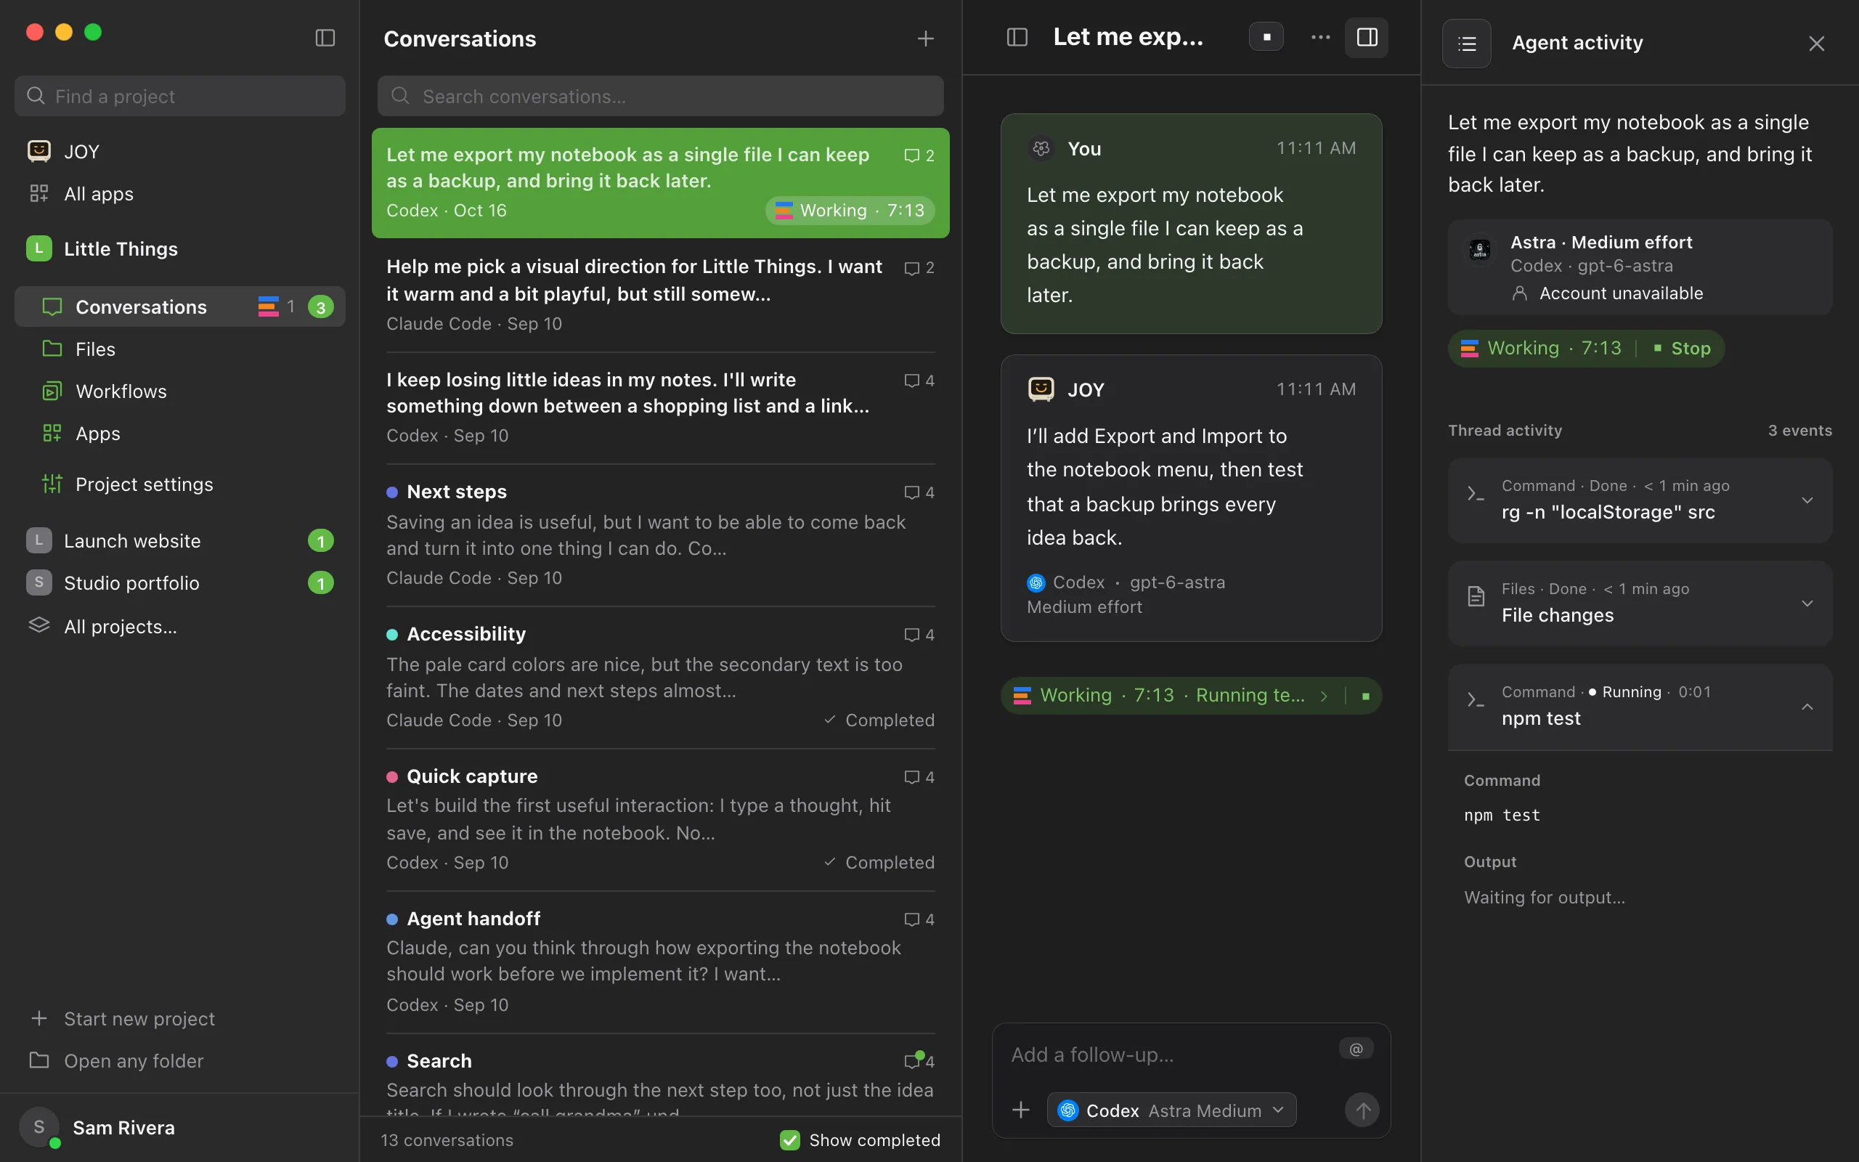Open Project settings
Screen dimensions: 1859x1162
point(180,484)
